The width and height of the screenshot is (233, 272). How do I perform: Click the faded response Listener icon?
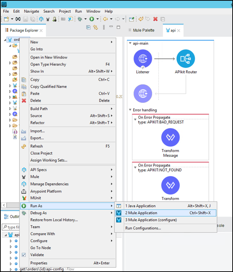tap(143, 94)
